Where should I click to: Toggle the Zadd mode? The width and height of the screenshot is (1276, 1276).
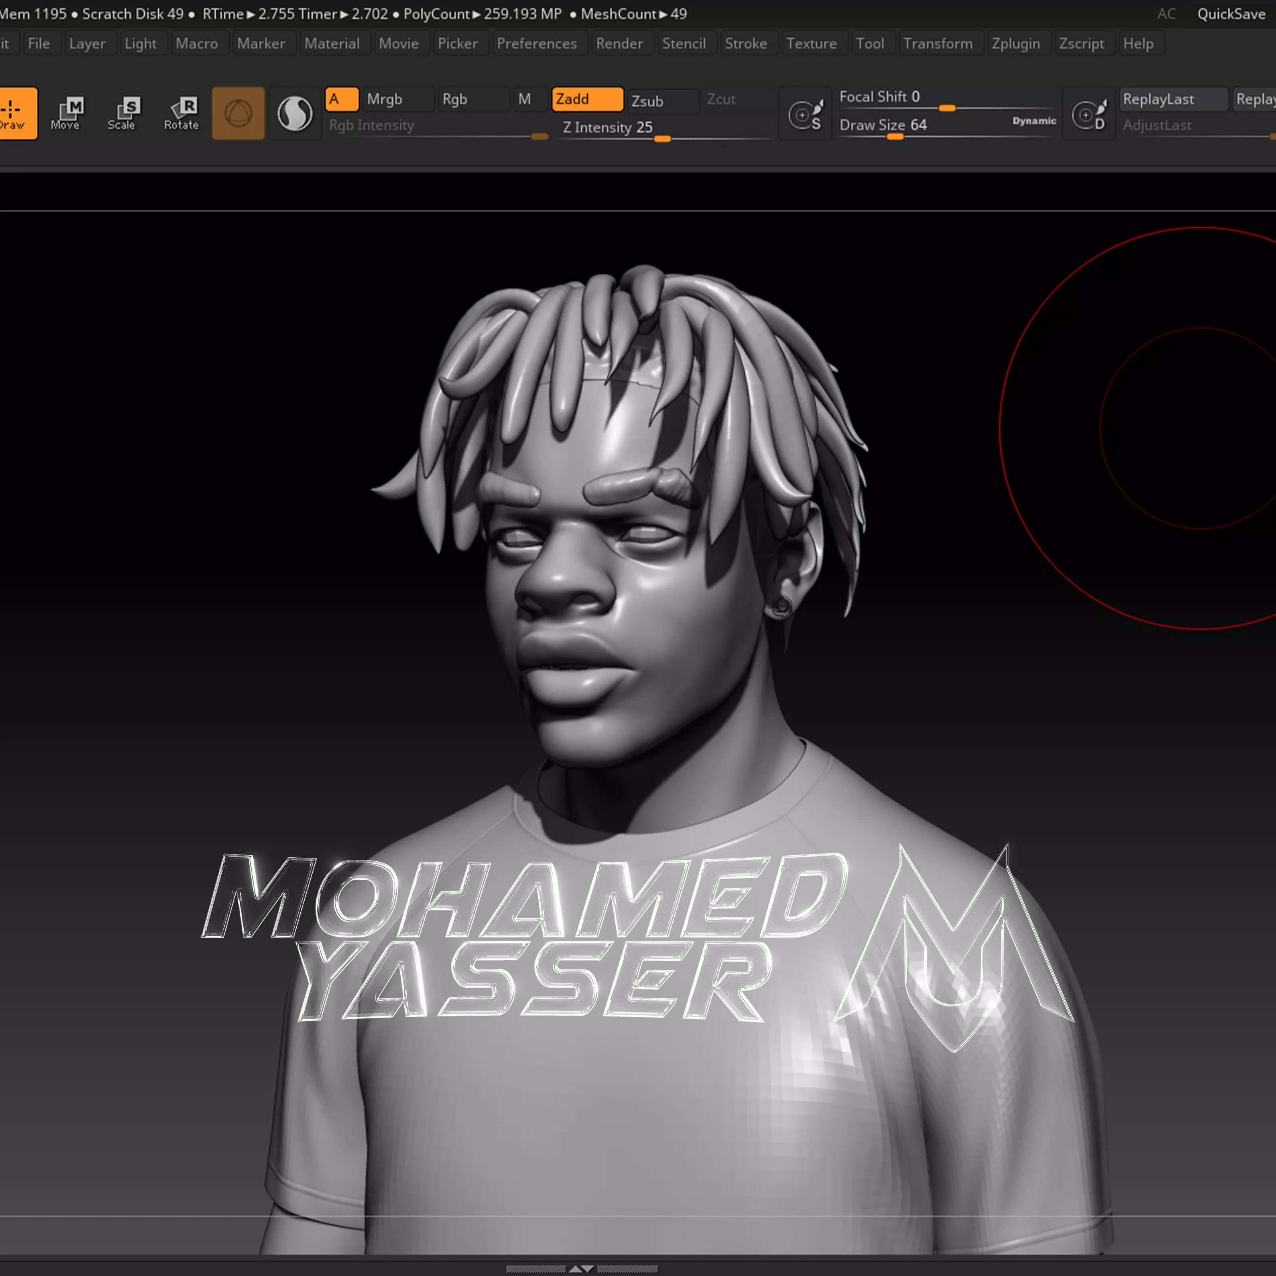coord(587,99)
